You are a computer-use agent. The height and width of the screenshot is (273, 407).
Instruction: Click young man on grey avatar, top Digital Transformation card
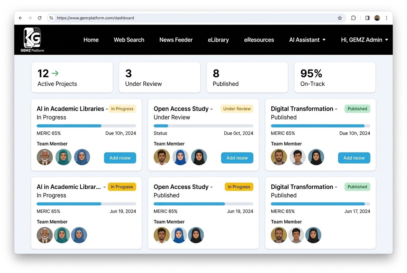point(298,157)
